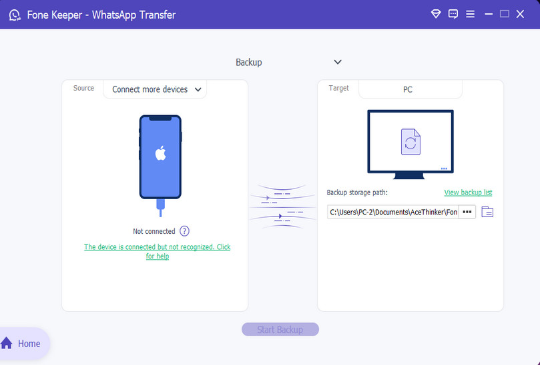Click the iPhone device illustration
The image size is (540, 365).
click(x=160, y=166)
